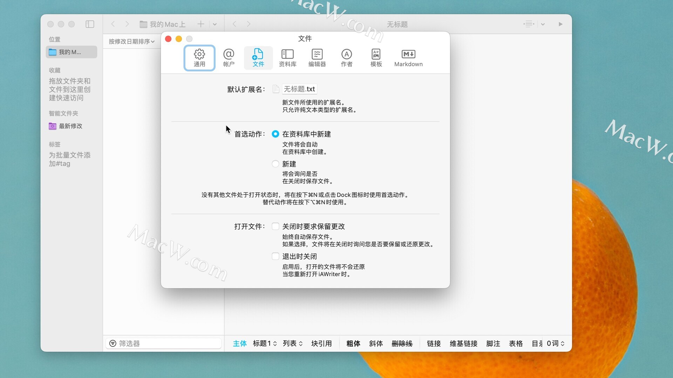This screenshot has width=673, height=378.
Task: Select the 新建 radio option
Action: point(276,164)
